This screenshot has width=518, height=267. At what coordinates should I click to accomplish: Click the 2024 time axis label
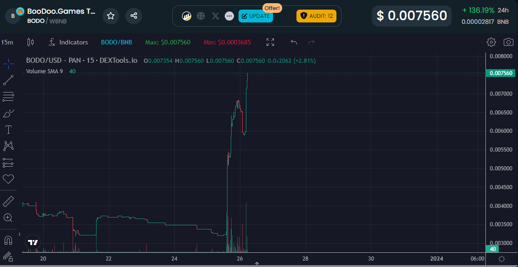(x=437, y=258)
